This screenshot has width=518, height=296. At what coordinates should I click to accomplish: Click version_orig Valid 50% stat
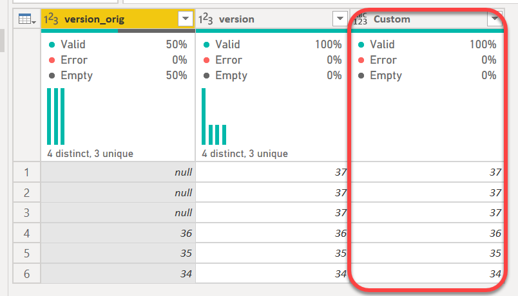[118, 44]
